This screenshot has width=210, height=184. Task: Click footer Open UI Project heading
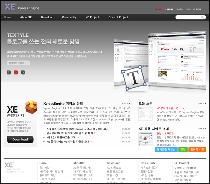click(x=185, y=168)
